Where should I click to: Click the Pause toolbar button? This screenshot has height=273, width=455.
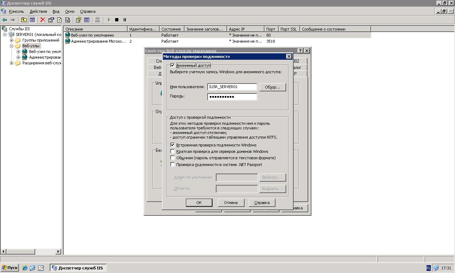(125, 20)
